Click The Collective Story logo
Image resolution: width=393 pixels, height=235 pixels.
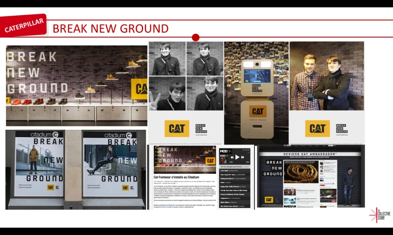[x=380, y=215]
